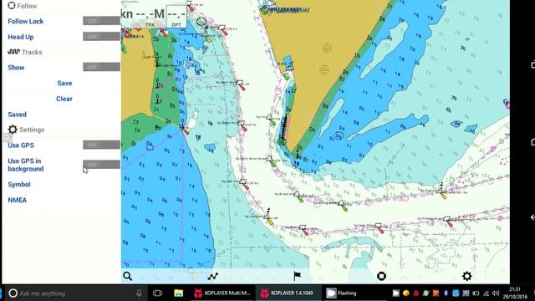Toggle the Follow Lock switch
Image resolution: width=535 pixels, height=301 pixels.
pos(101,21)
